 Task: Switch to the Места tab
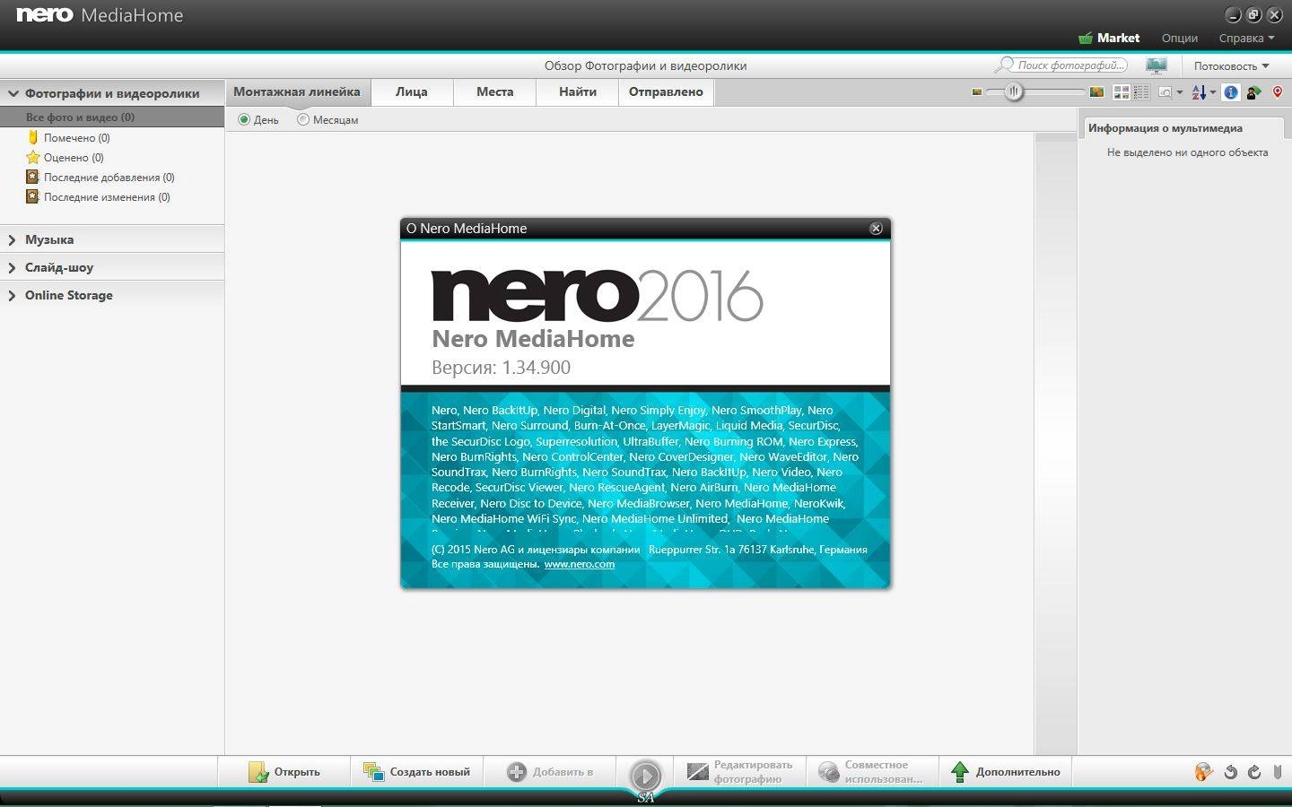(x=495, y=91)
